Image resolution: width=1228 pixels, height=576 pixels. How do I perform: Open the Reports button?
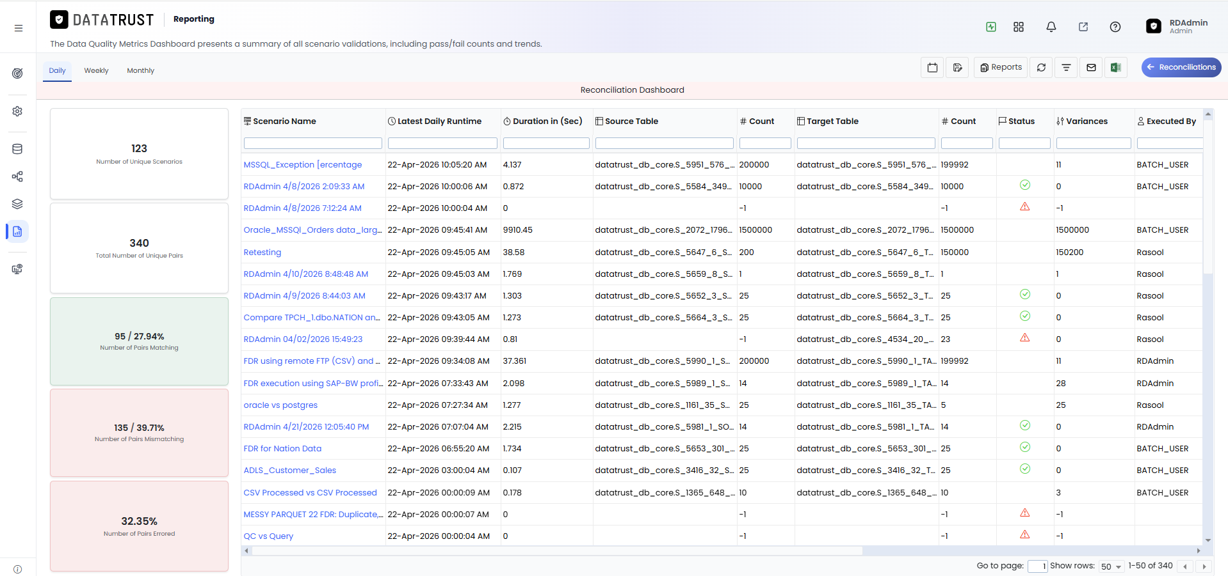1001,67
